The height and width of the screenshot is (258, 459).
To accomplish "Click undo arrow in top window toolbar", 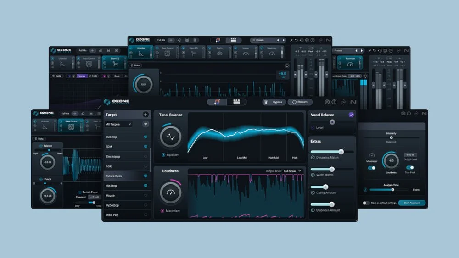I will (296, 40).
